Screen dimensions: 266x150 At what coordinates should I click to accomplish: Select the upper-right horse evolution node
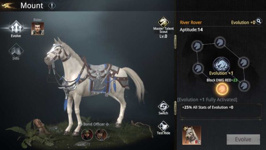pos(244,62)
